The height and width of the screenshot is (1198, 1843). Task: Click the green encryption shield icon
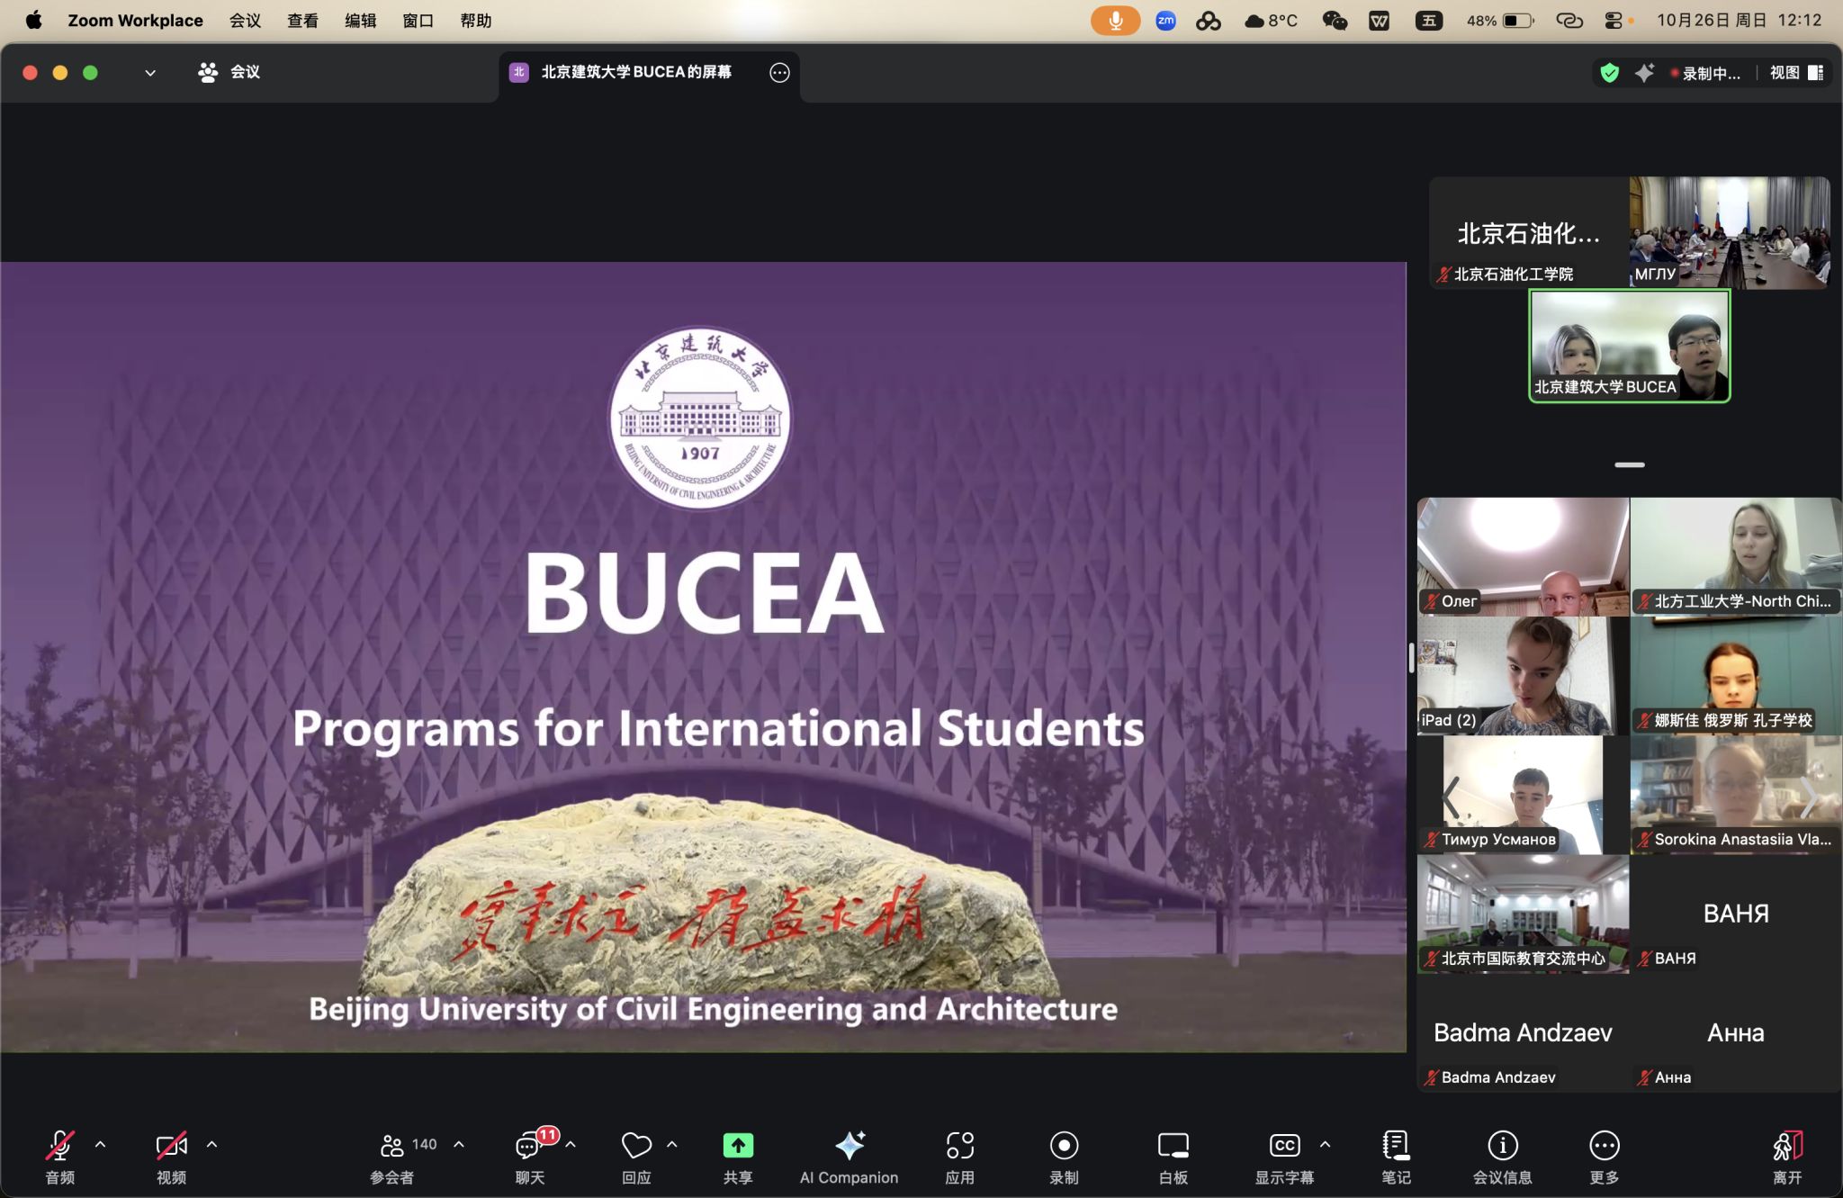(x=1610, y=73)
